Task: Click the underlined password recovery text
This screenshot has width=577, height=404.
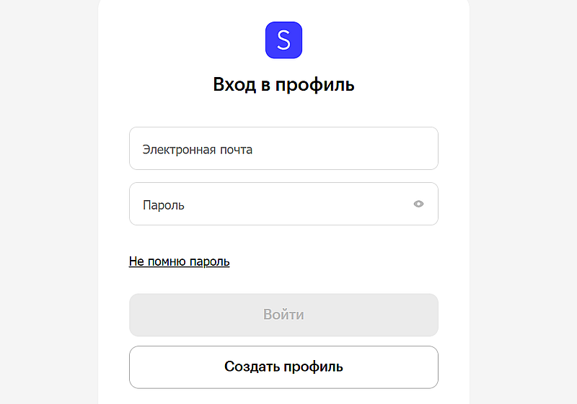Action: (179, 261)
